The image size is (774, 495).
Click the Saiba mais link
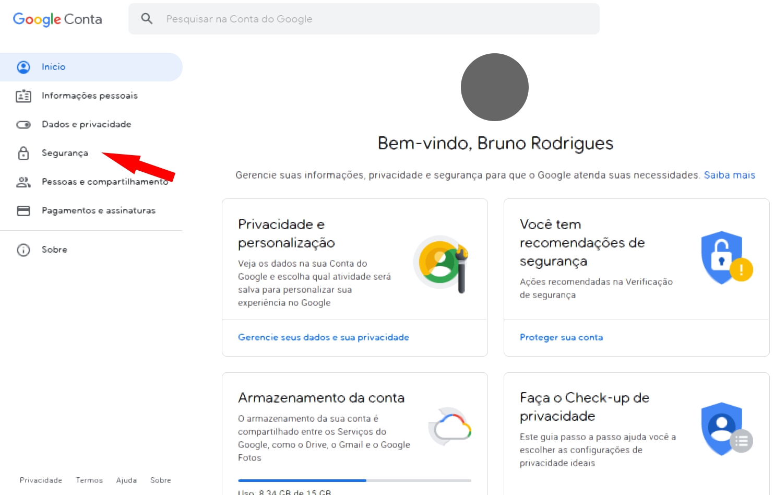click(729, 175)
